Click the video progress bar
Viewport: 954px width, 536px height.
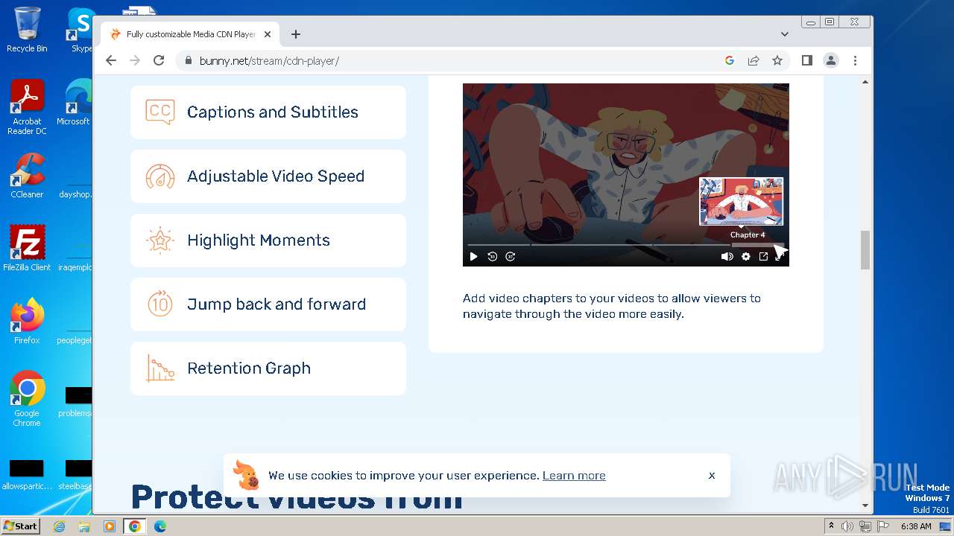(x=626, y=244)
